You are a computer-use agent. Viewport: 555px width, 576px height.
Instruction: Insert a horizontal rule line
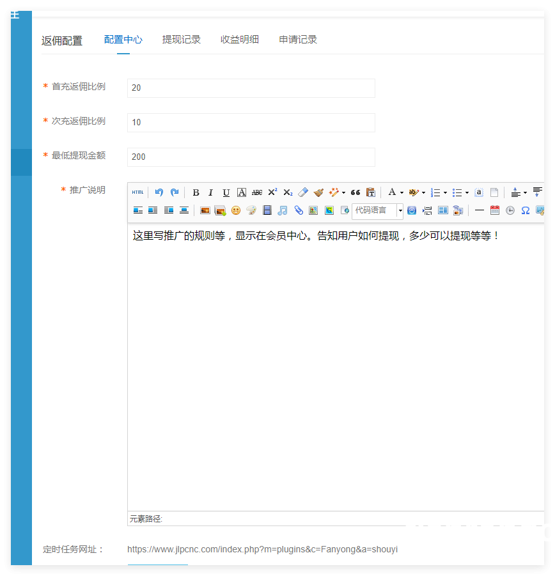click(480, 210)
